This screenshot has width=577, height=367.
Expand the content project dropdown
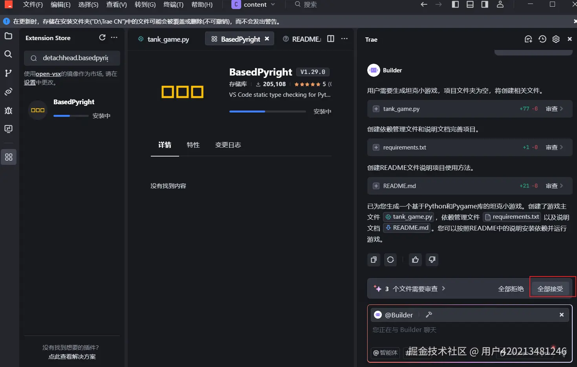(x=253, y=4)
